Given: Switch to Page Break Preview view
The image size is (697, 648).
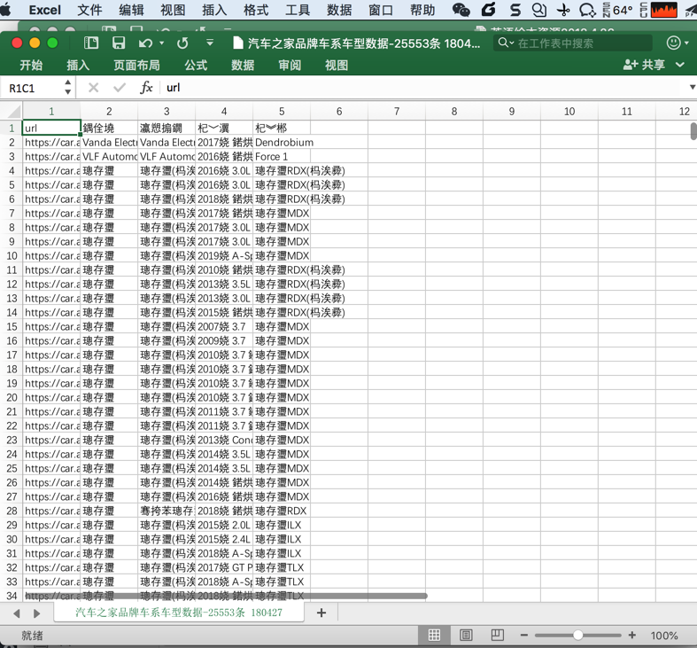Looking at the screenshot, I should tap(497, 635).
